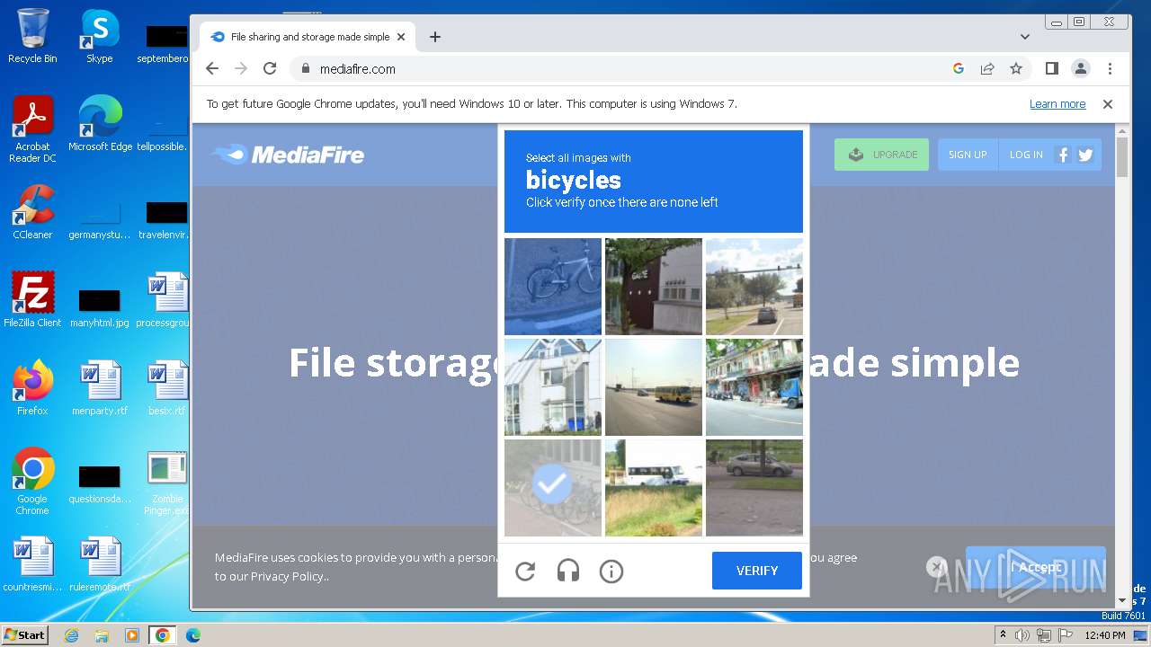Open the Recycle Bin desktop icon
Viewport: 1151px width, 647px height.
click(32, 36)
